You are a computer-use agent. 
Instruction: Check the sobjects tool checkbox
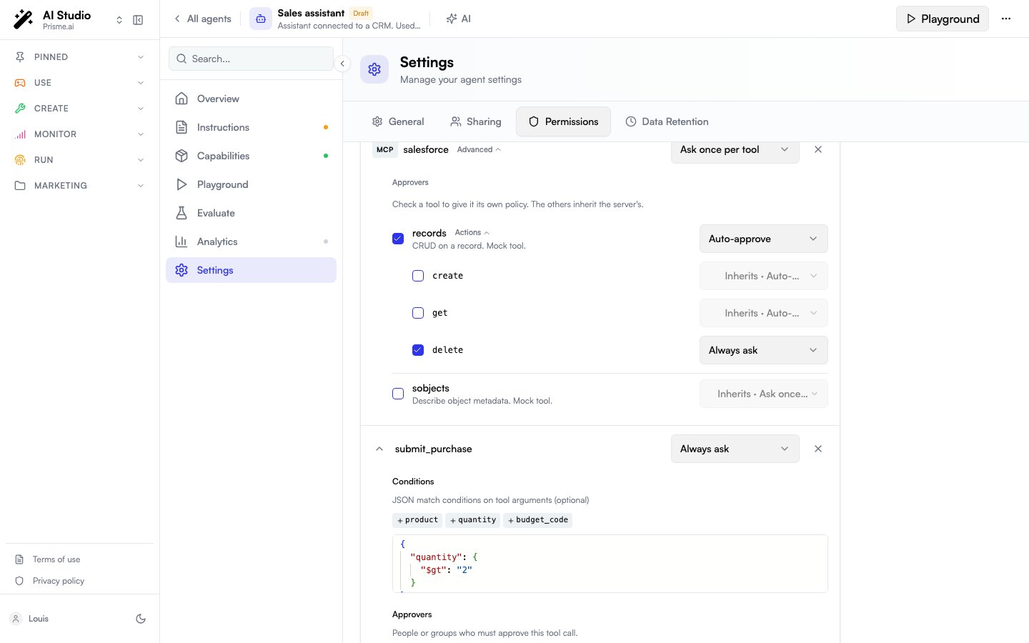coord(398,394)
